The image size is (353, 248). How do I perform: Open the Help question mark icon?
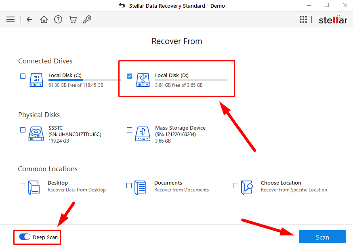pos(58,19)
